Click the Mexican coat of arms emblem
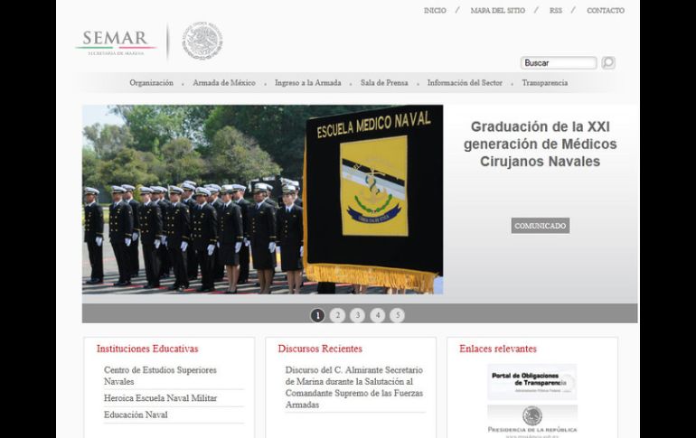696x438 pixels. coord(202,41)
